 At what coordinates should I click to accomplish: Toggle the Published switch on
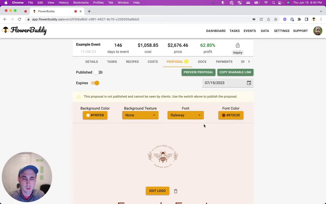(98, 72)
